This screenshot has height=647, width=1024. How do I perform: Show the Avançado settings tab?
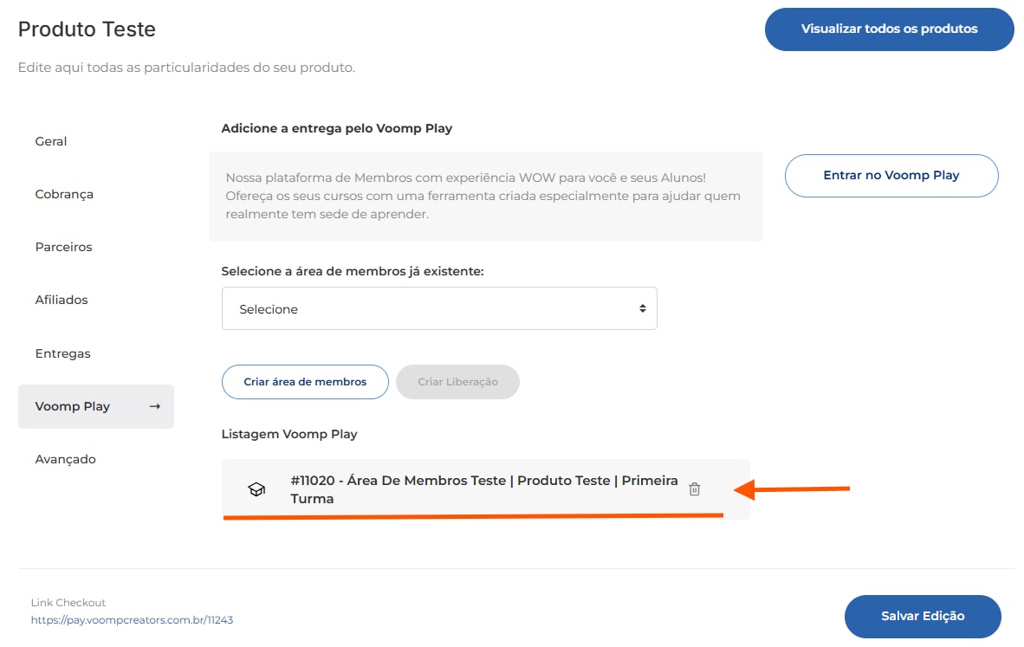coord(65,459)
